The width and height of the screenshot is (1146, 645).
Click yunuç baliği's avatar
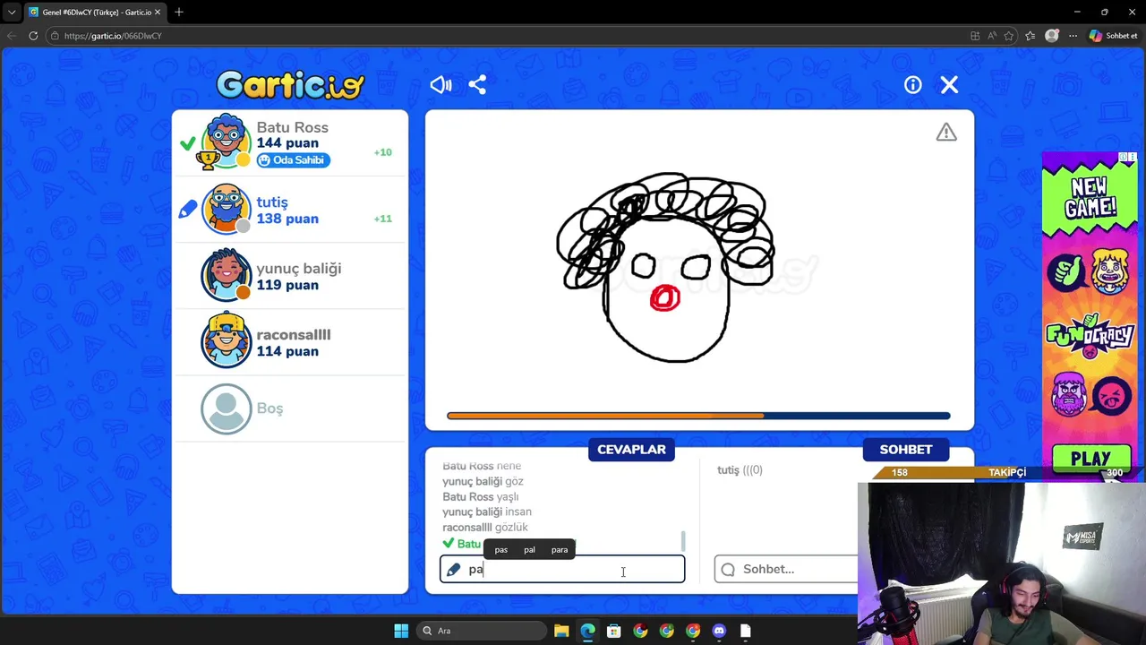point(226,275)
